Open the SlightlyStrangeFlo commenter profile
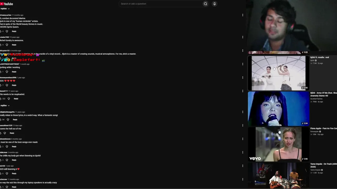 [x=7, y=112]
